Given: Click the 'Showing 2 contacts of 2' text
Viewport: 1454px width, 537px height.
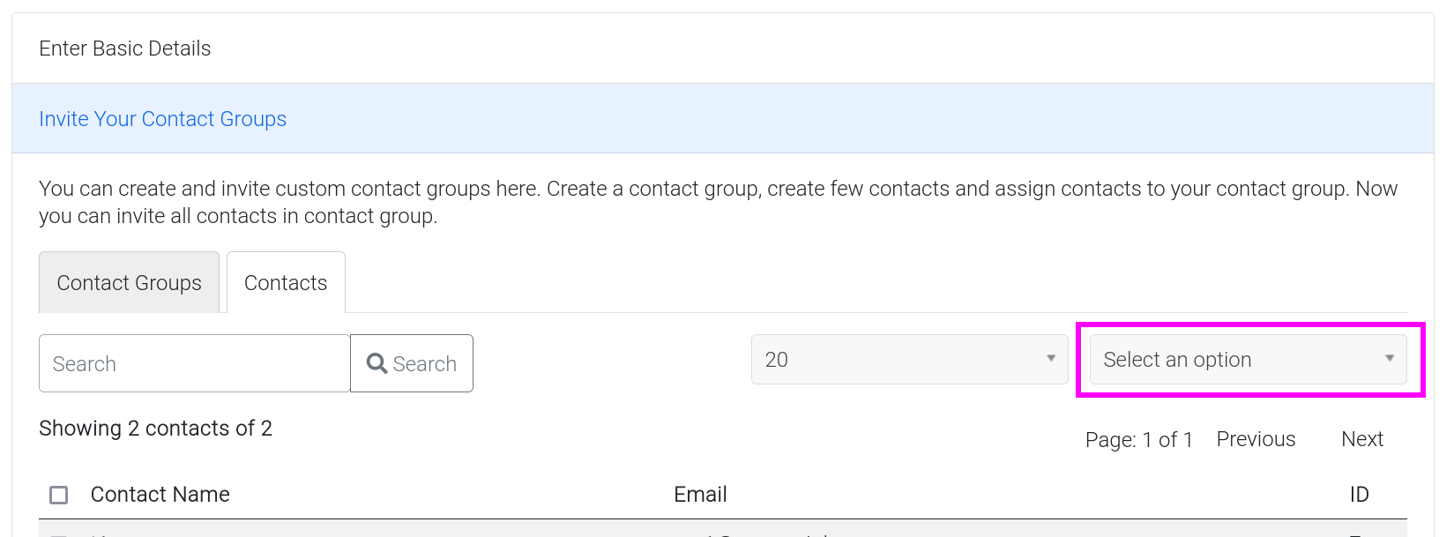Looking at the screenshot, I should pyautogui.click(x=156, y=429).
